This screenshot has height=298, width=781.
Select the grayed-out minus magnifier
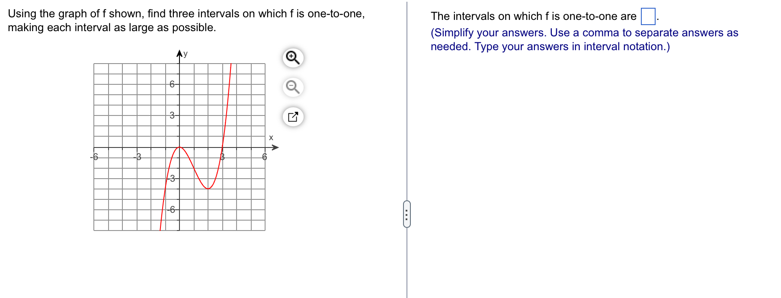[293, 87]
